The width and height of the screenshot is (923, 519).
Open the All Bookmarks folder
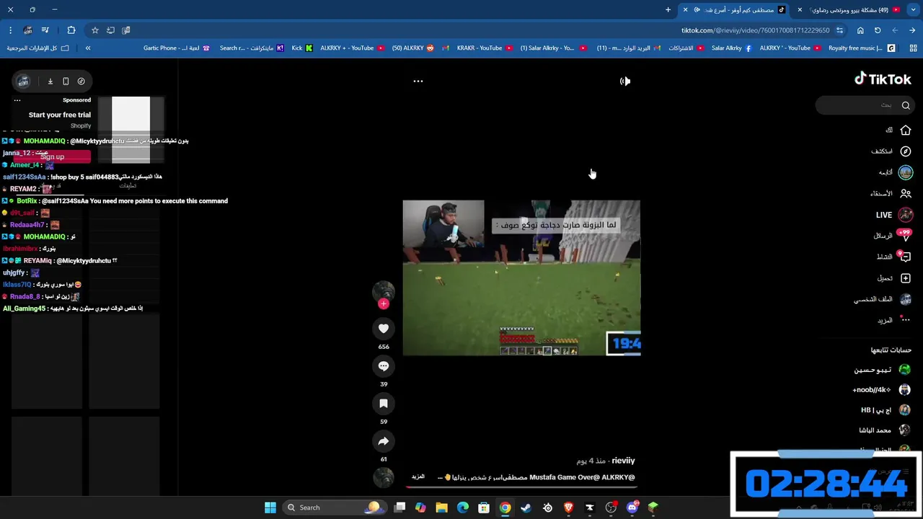click(x=37, y=48)
